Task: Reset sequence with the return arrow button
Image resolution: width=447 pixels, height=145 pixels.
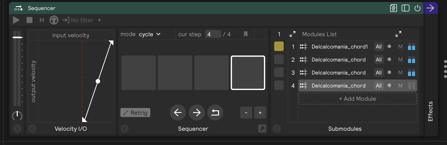Action: click(x=215, y=112)
